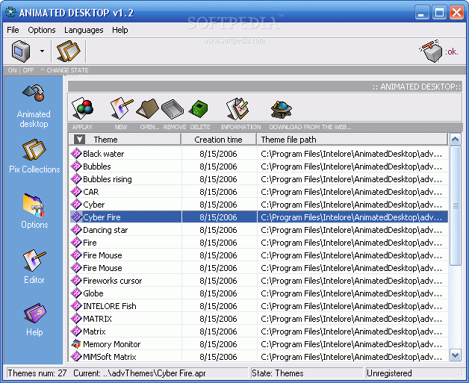Open Options in the sidebar
The image size is (469, 383).
tap(34, 211)
